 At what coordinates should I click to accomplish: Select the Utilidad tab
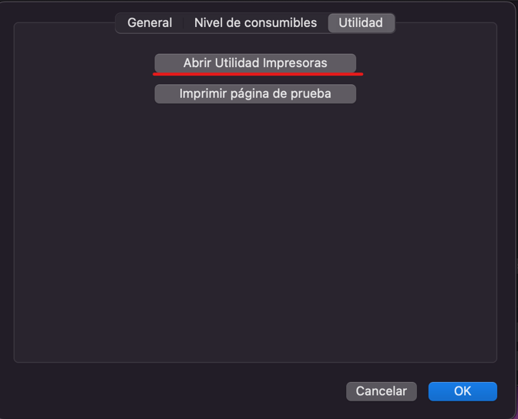click(x=361, y=23)
